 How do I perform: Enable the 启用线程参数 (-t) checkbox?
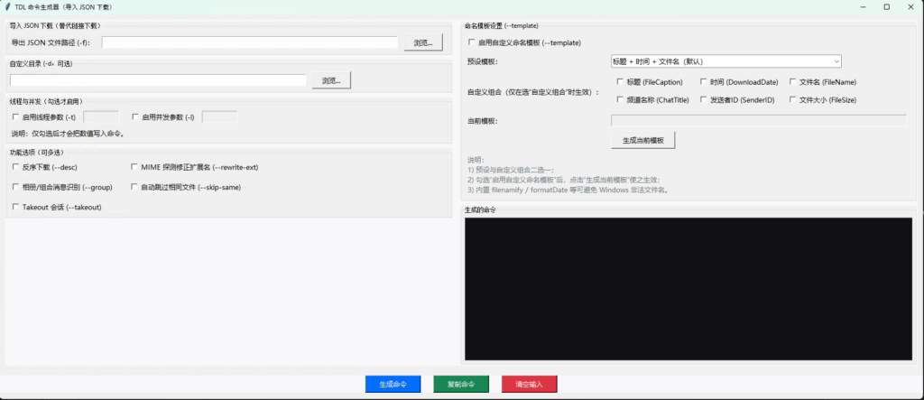tap(15, 116)
